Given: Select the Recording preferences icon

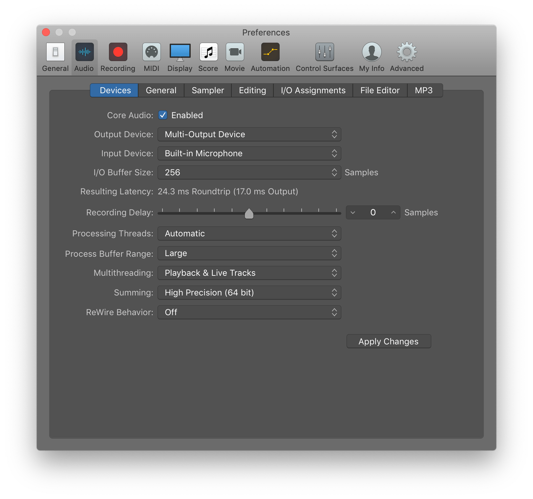Looking at the screenshot, I should tap(117, 57).
